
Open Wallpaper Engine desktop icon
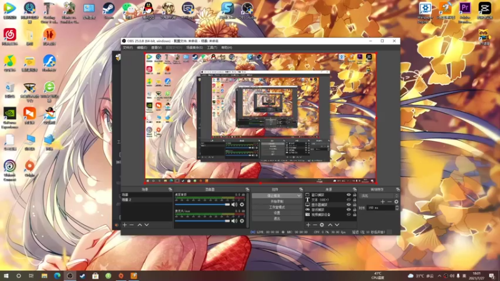[425, 12]
